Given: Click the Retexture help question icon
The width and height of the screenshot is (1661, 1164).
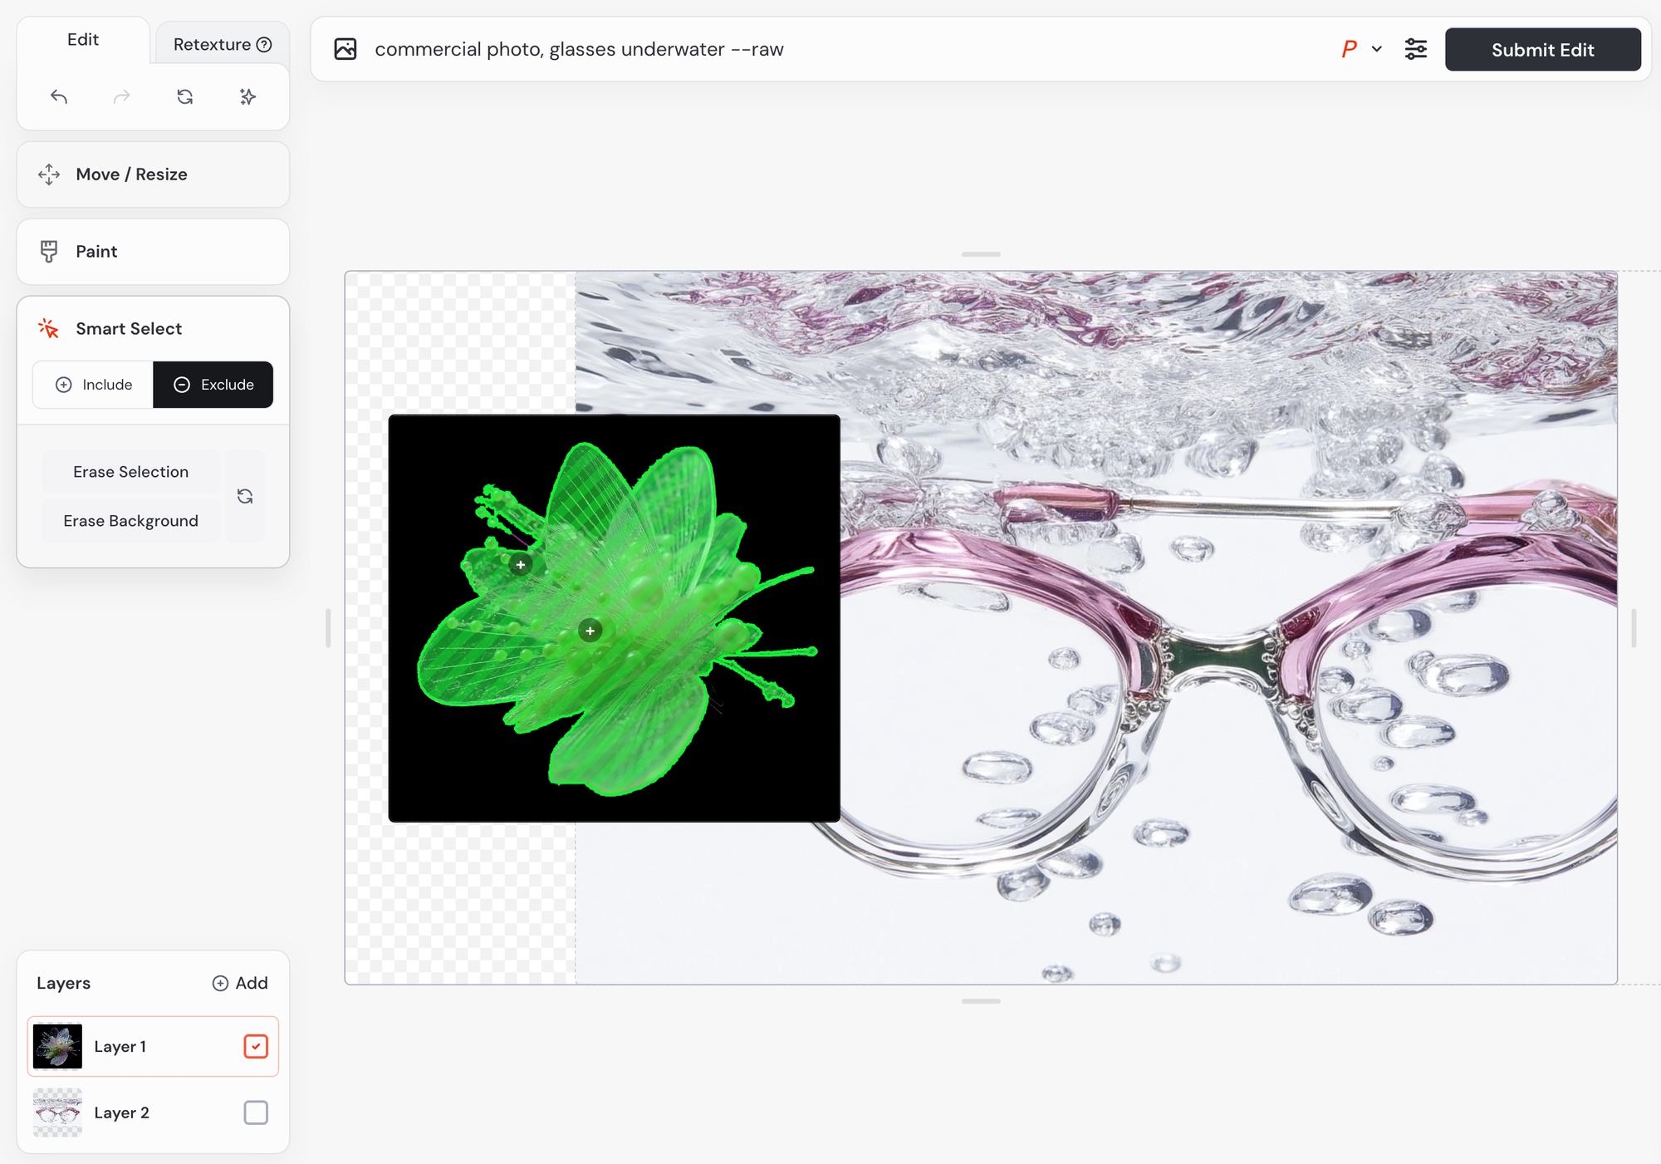Looking at the screenshot, I should tap(264, 45).
